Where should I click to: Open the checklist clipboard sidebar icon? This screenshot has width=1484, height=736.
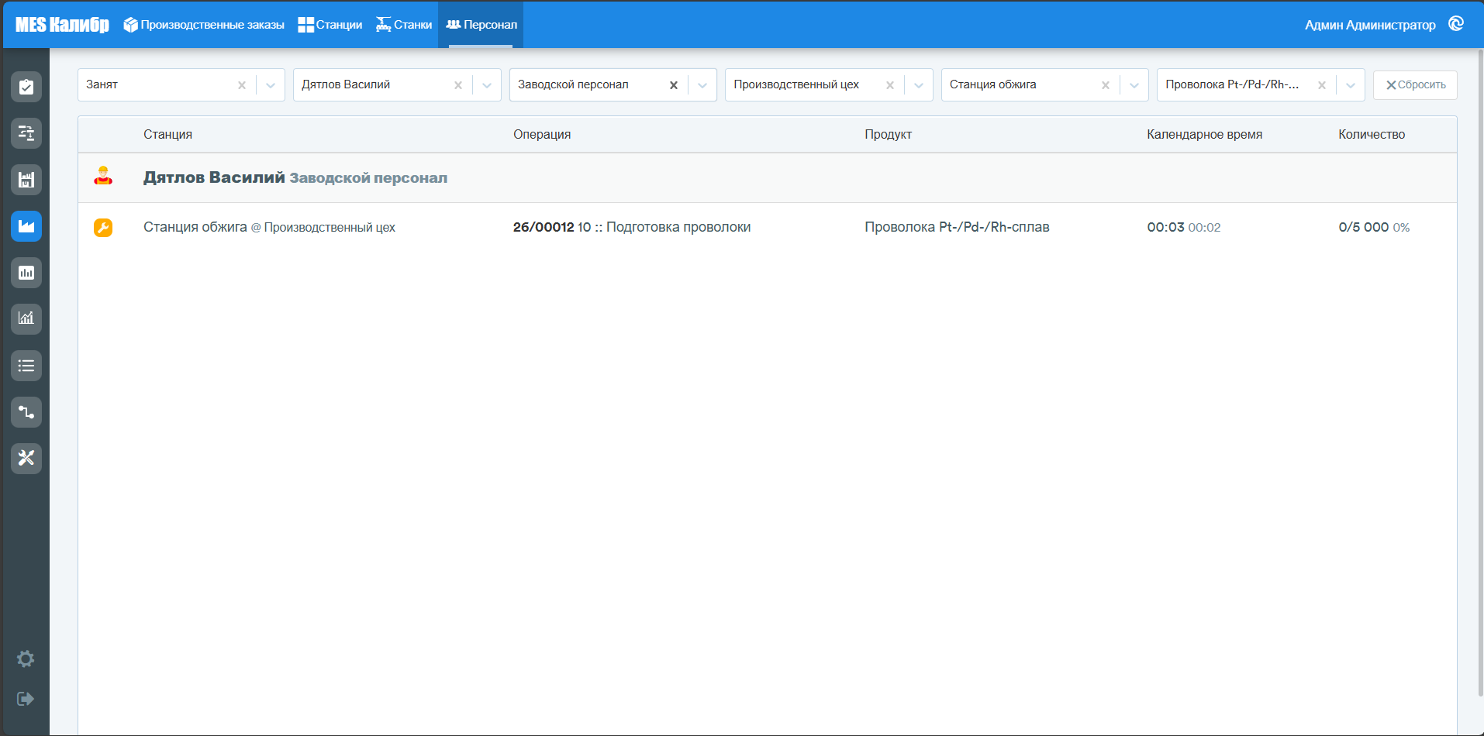click(26, 87)
